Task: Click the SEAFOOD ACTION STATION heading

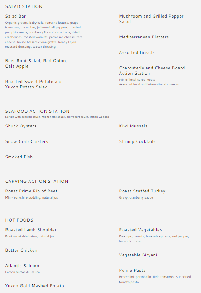Action: click(x=37, y=111)
